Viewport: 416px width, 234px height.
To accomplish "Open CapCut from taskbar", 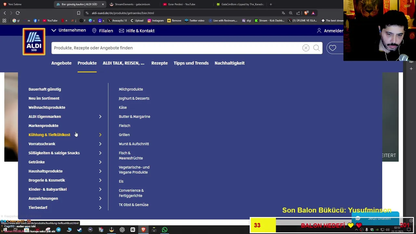I will pyautogui.click(x=133, y=230).
